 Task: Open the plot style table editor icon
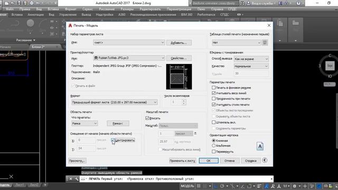pyautogui.click(x=265, y=42)
